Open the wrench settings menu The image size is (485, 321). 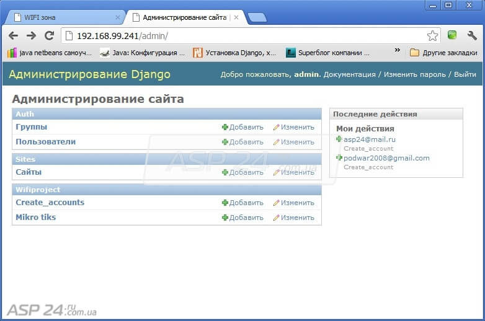click(x=472, y=36)
